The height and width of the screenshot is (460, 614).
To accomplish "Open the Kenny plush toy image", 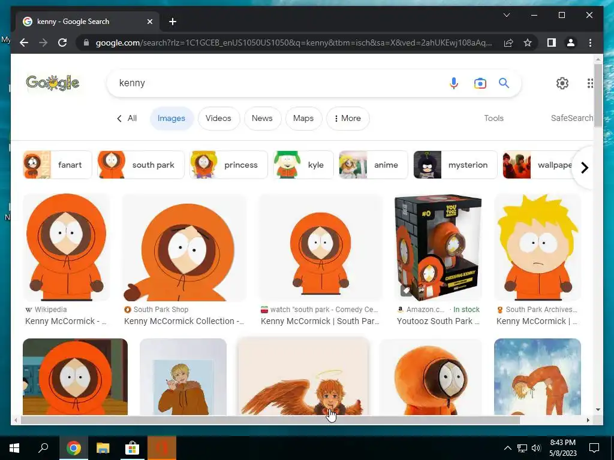I will (x=431, y=376).
